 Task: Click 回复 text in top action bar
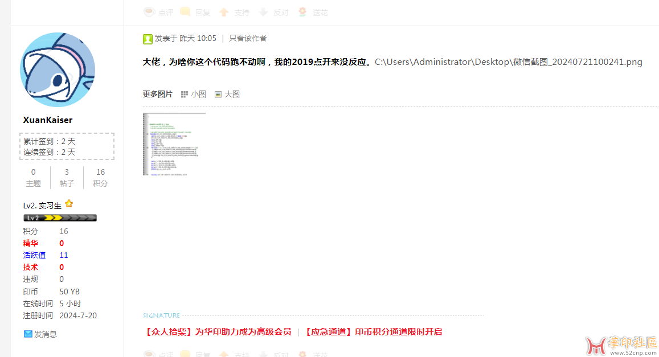203,13
